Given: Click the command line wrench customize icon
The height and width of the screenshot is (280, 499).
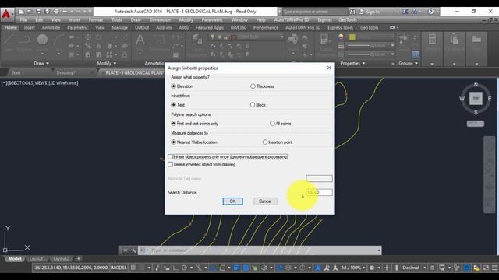Looking at the screenshot, I should [x=133, y=250].
